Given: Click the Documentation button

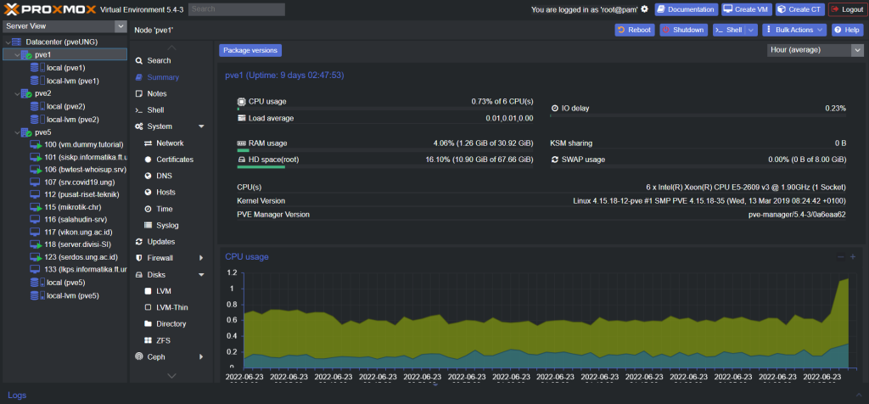Looking at the screenshot, I should coord(686,9).
